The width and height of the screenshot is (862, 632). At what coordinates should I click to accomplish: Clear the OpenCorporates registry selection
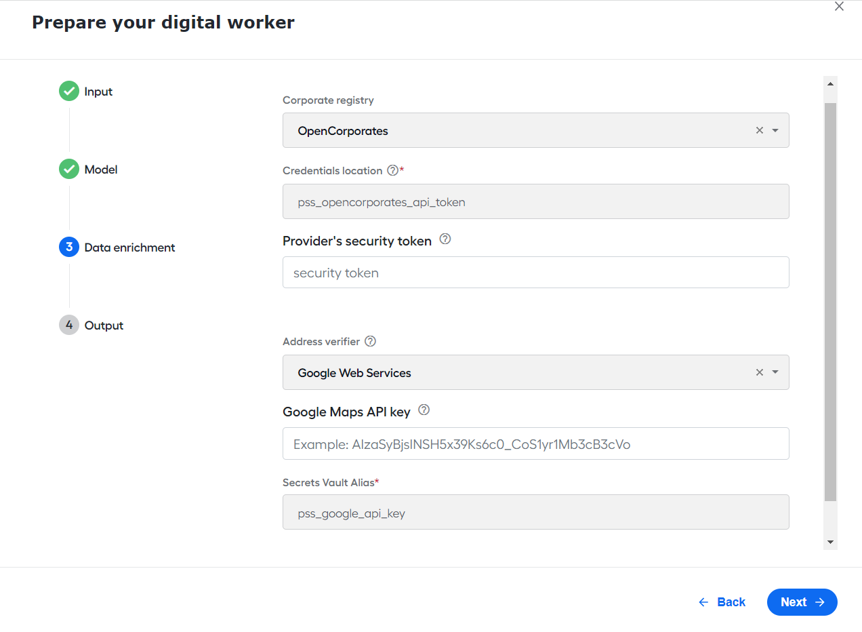[x=760, y=130]
